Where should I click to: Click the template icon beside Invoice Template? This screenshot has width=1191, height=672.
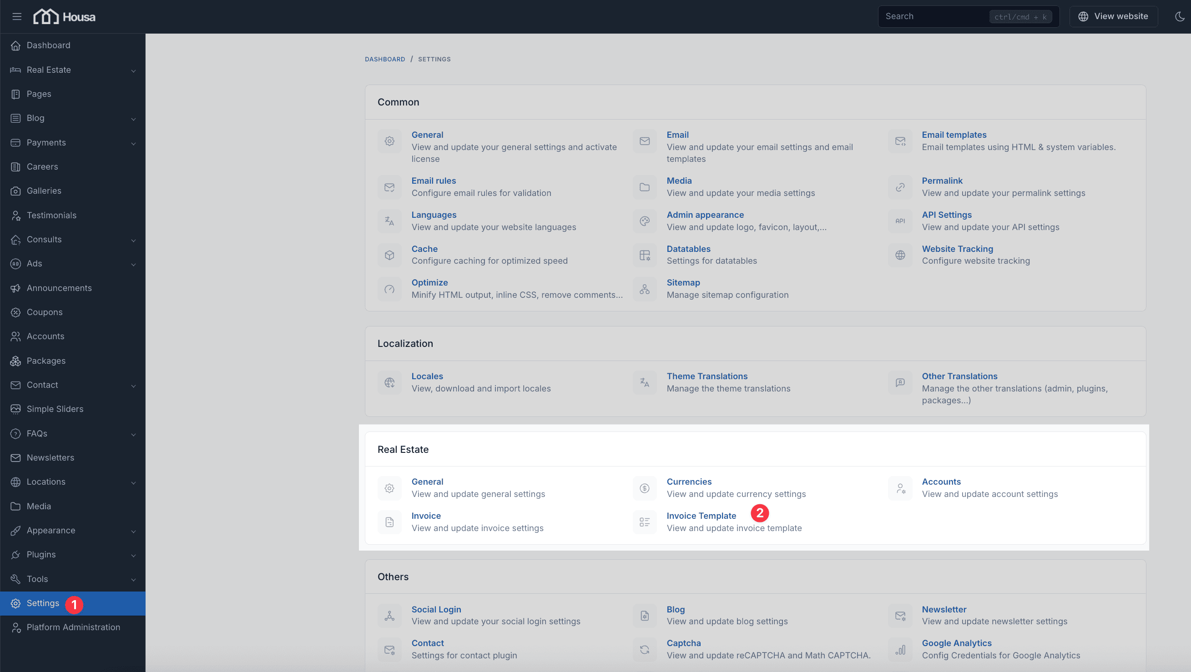click(645, 522)
